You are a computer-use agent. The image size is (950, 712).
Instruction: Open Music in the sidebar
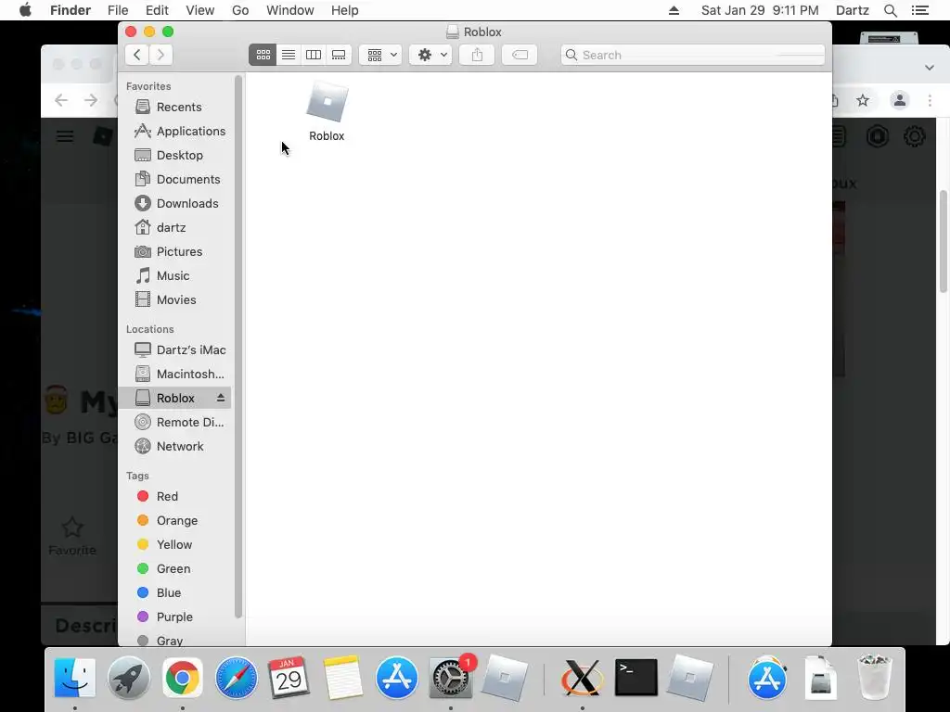click(174, 276)
